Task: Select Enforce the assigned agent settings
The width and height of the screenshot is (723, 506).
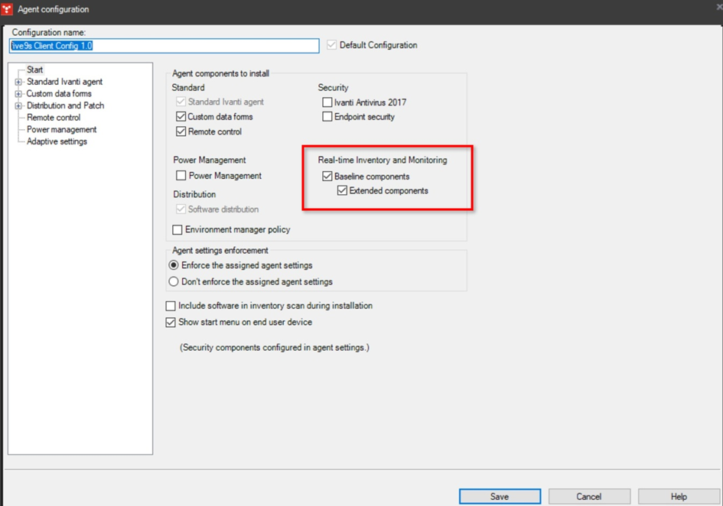Action: [x=174, y=265]
